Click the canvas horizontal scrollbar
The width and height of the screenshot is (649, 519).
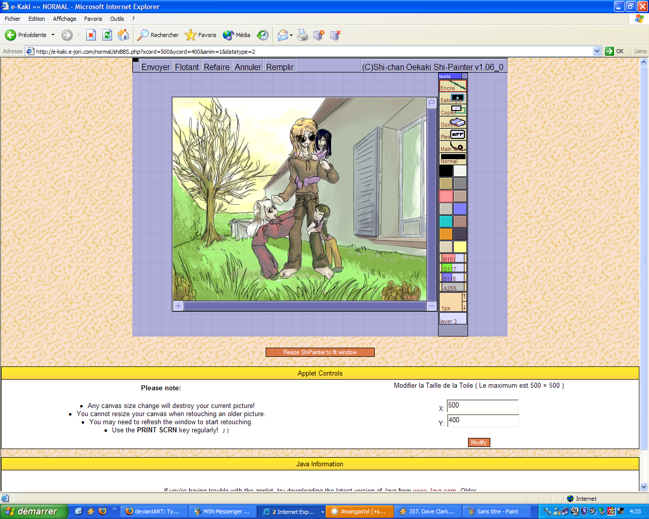tap(305, 306)
